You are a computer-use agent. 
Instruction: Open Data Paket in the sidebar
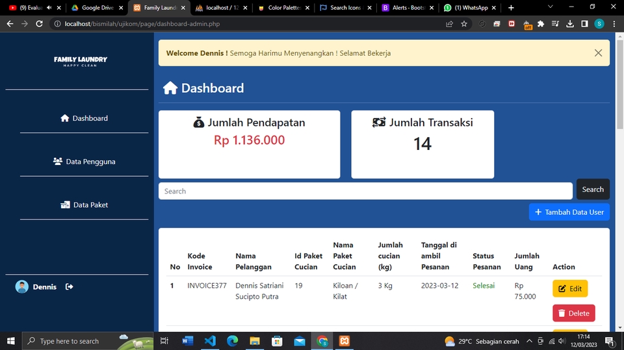84,205
